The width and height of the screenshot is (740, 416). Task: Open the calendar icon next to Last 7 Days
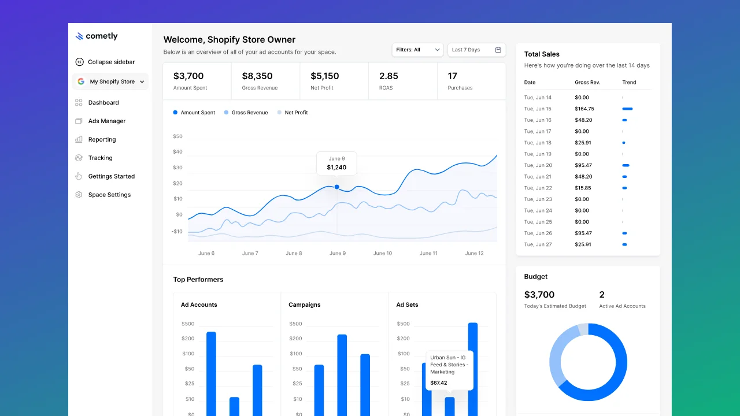click(498, 50)
